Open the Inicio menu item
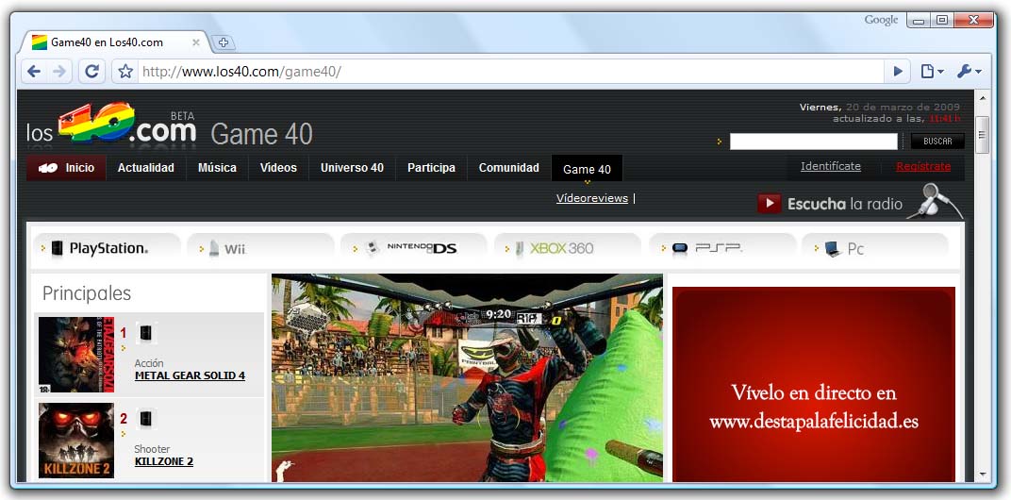Viewport: 1011px width, 500px height. [x=66, y=168]
